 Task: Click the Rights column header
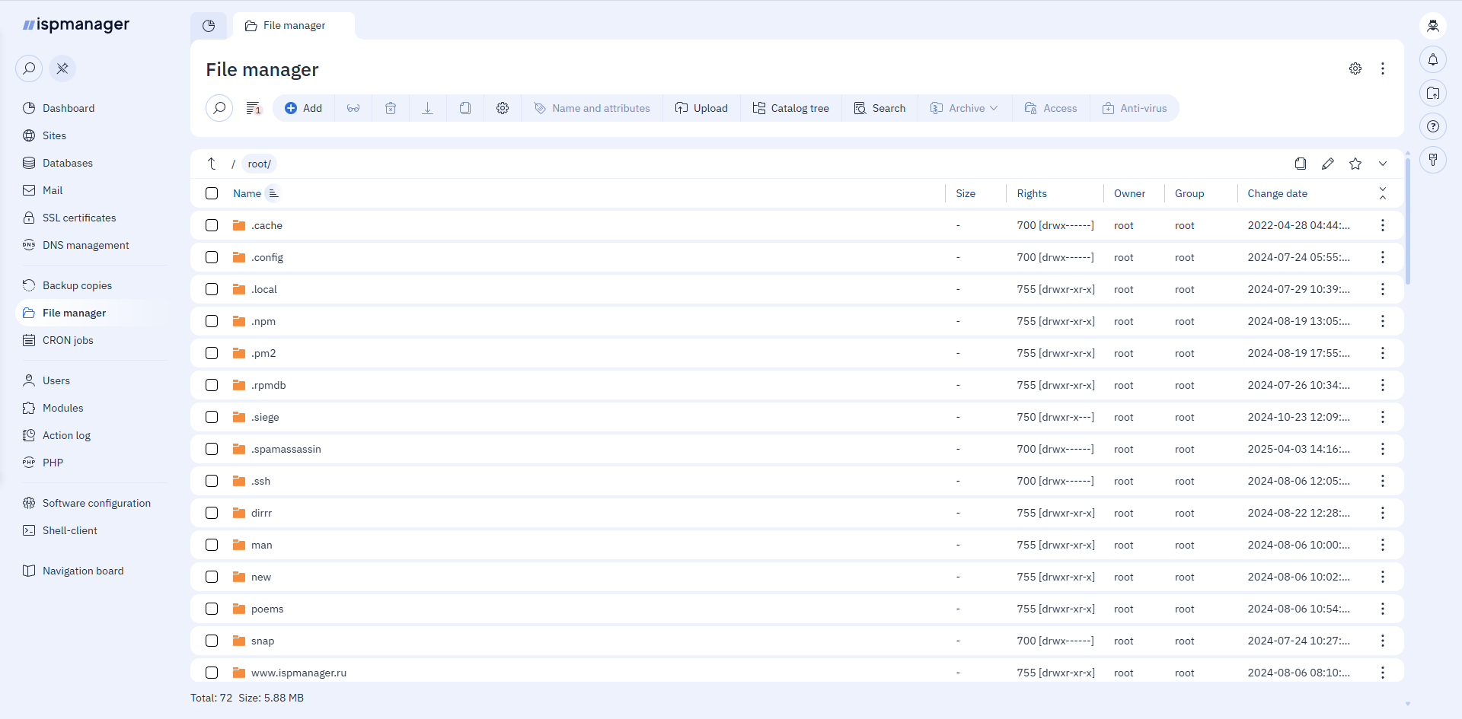coord(1032,193)
